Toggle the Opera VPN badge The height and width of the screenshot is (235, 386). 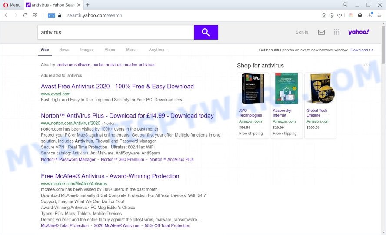click(x=51, y=16)
